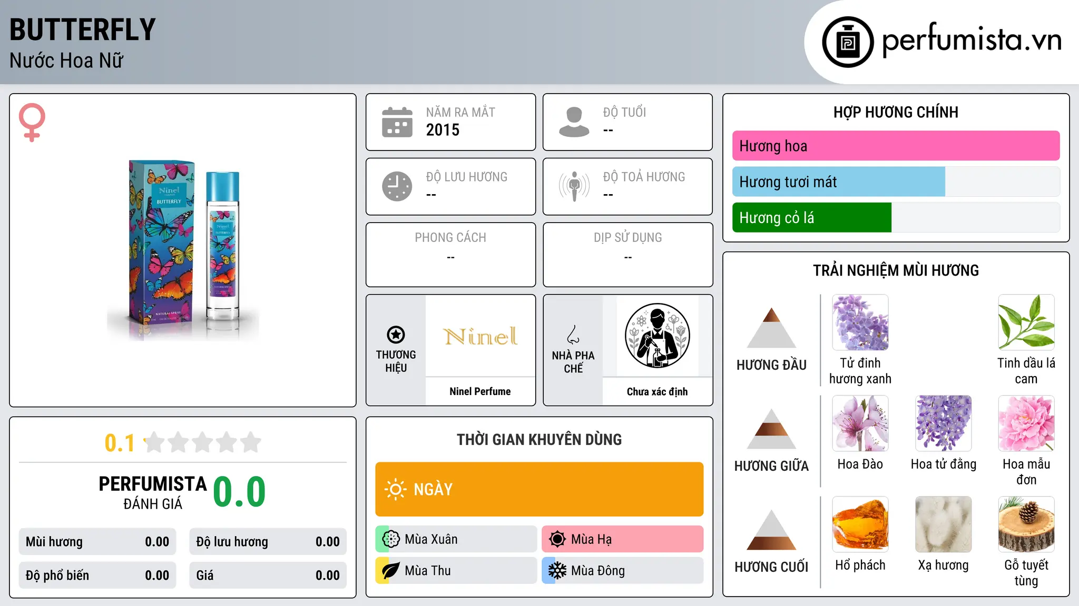Viewport: 1079px width, 606px height.
Task: Click the star badge icon above Thương hiệu
Action: pos(396,335)
